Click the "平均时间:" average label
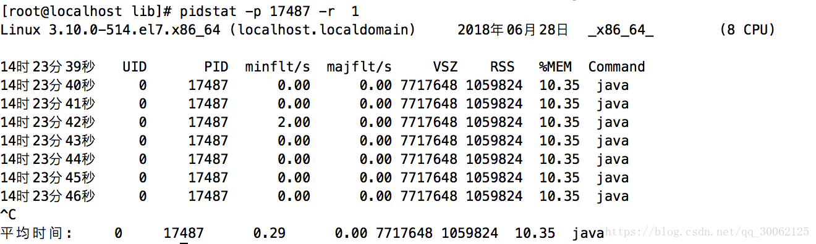The width and height of the screenshot is (816, 244). (37, 233)
